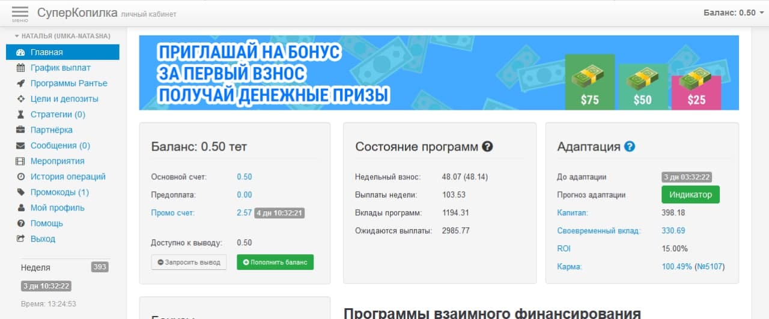Open the hamburger menu icon
The image size is (769, 319).
coord(20,13)
